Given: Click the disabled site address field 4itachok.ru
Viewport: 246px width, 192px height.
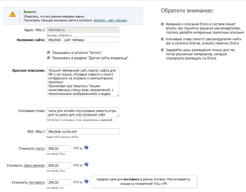Looking at the screenshot, I should (x=83, y=29).
